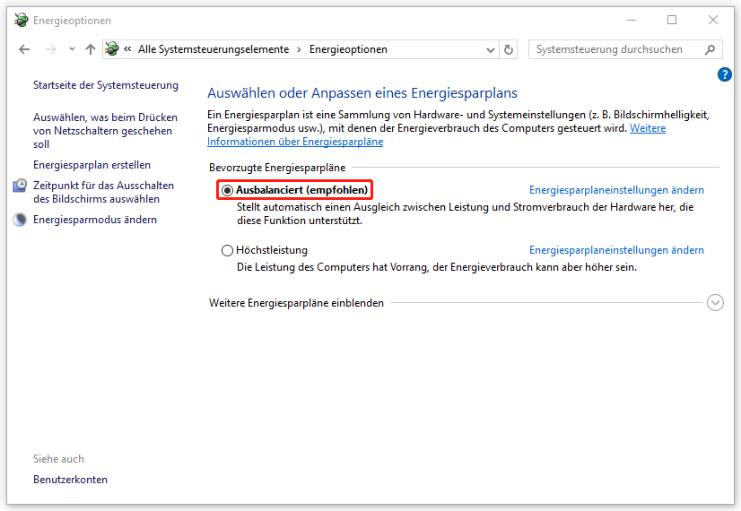
Task: Go up one level with up arrow
Action: click(91, 49)
